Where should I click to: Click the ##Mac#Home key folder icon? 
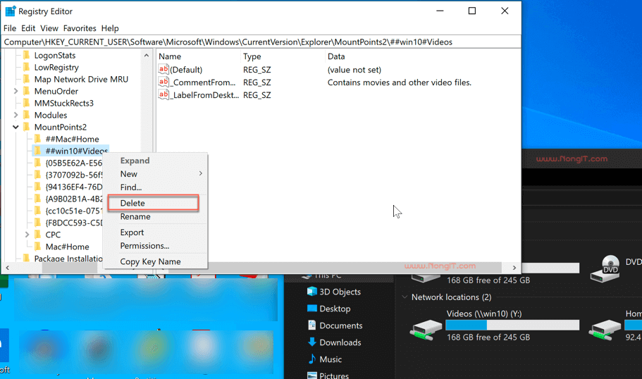pos(37,139)
